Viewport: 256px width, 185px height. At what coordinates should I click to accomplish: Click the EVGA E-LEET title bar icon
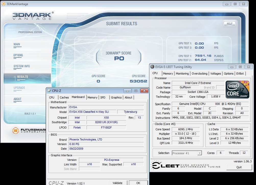click(x=152, y=67)
